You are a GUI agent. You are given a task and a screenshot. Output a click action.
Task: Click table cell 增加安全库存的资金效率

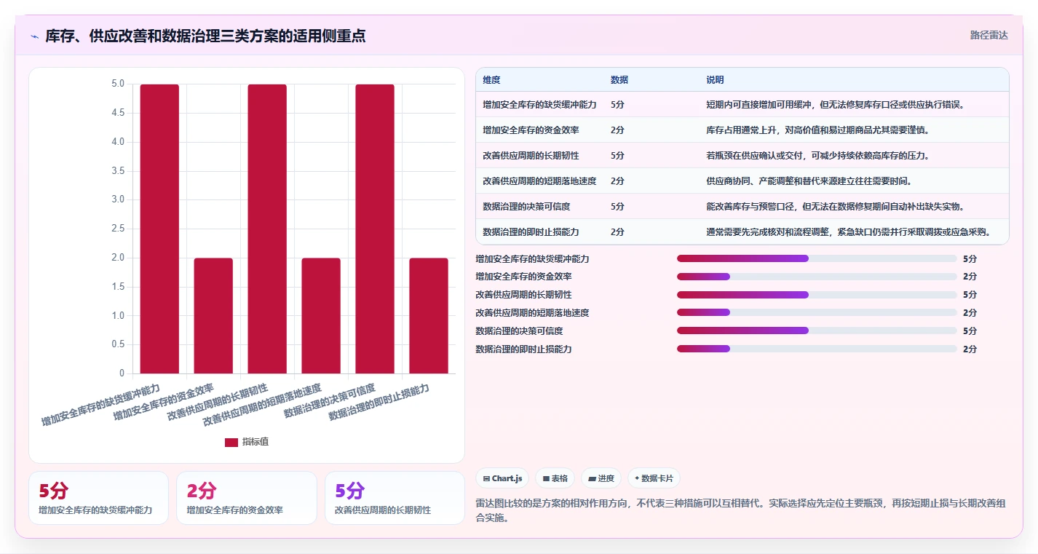click(x=531, y=130)
